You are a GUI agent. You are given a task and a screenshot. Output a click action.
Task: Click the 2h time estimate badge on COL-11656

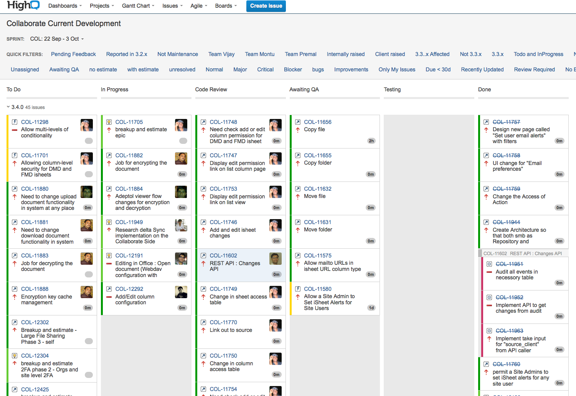click(x=371, y=141)
